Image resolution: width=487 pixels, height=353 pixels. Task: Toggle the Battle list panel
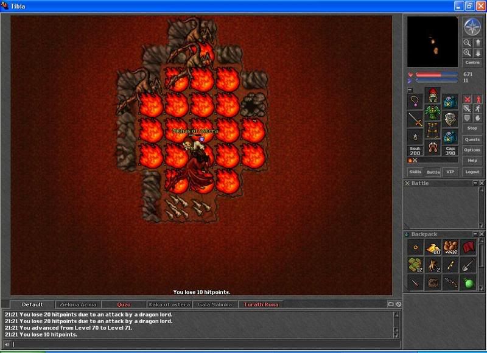coord(433,172)
